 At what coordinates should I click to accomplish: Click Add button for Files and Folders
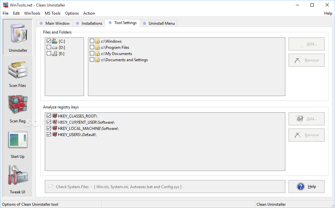click(x=306, y=44)
